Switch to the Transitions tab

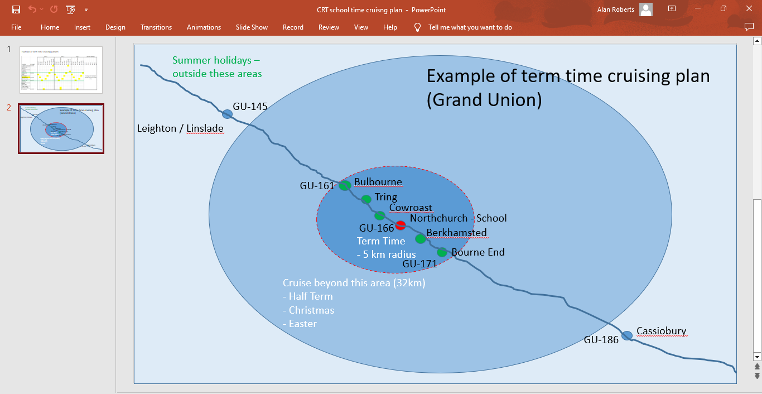156,27
